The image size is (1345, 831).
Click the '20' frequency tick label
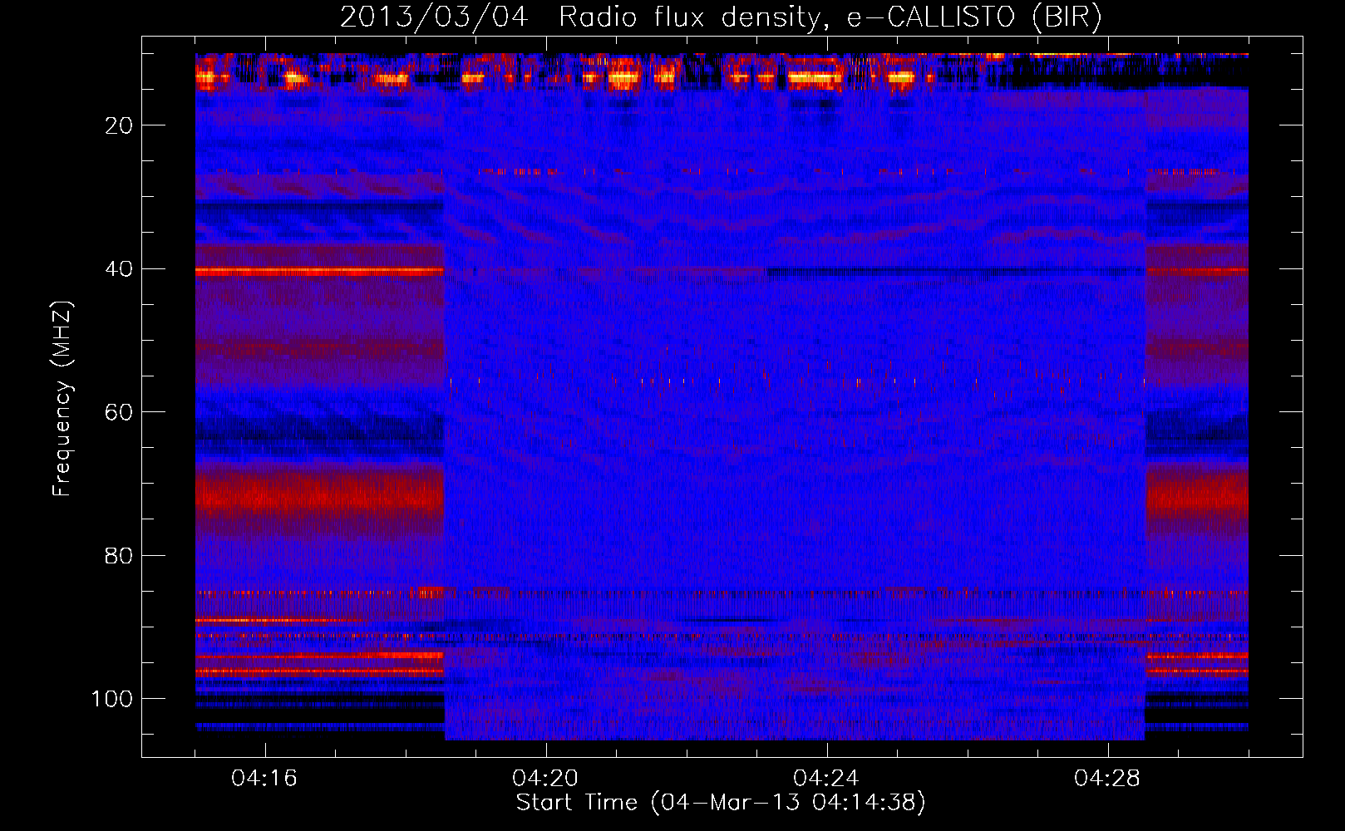point(119,125)
